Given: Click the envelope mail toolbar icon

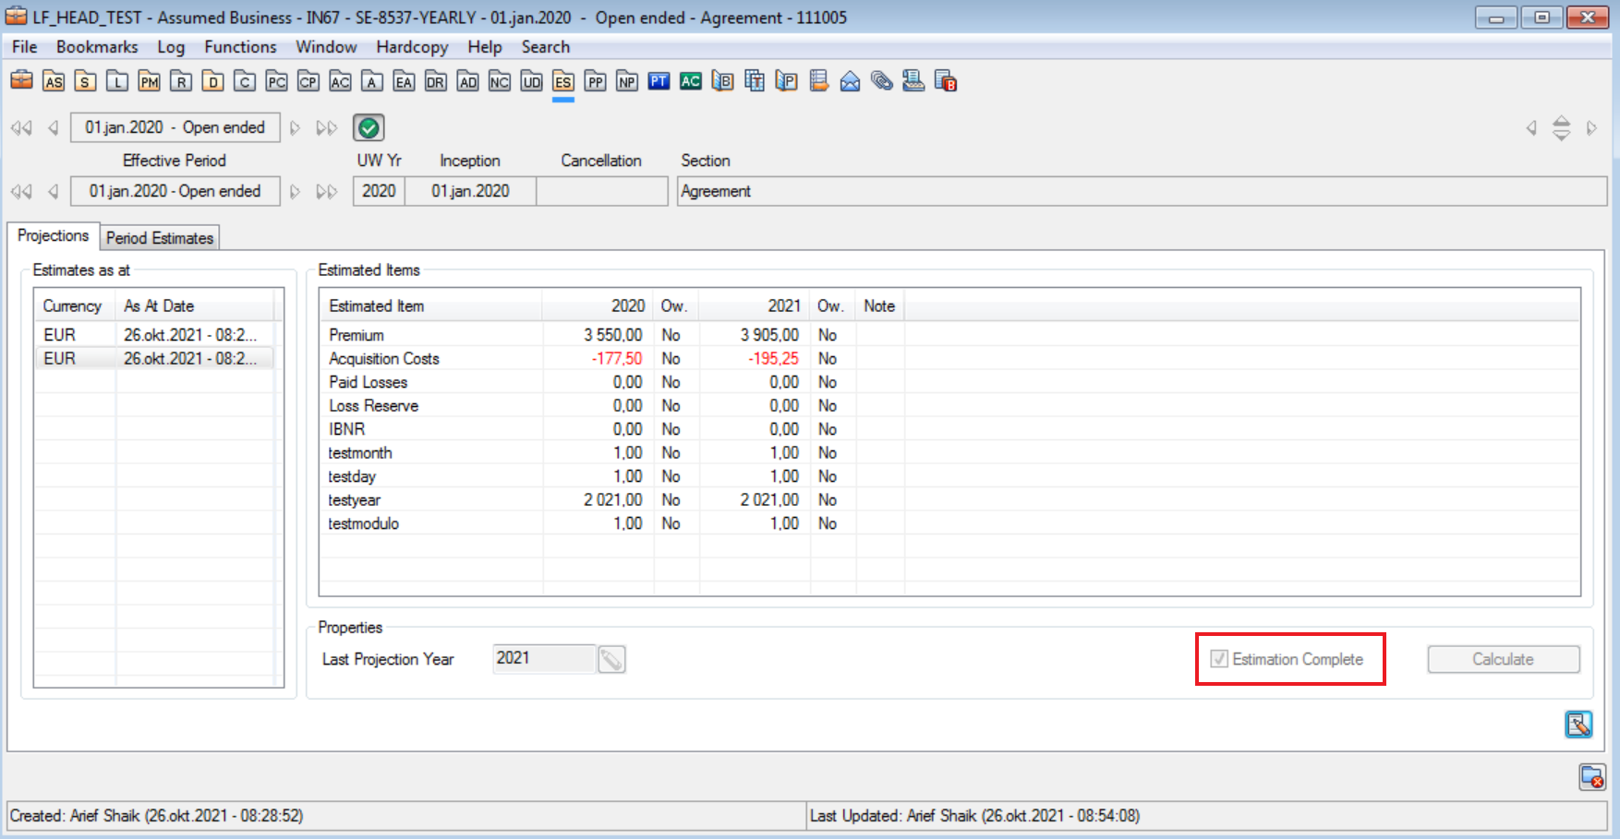Looking at the screenshot, I should tap(850, 82).
